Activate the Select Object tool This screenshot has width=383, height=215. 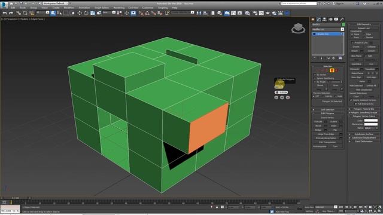point(53,13)
